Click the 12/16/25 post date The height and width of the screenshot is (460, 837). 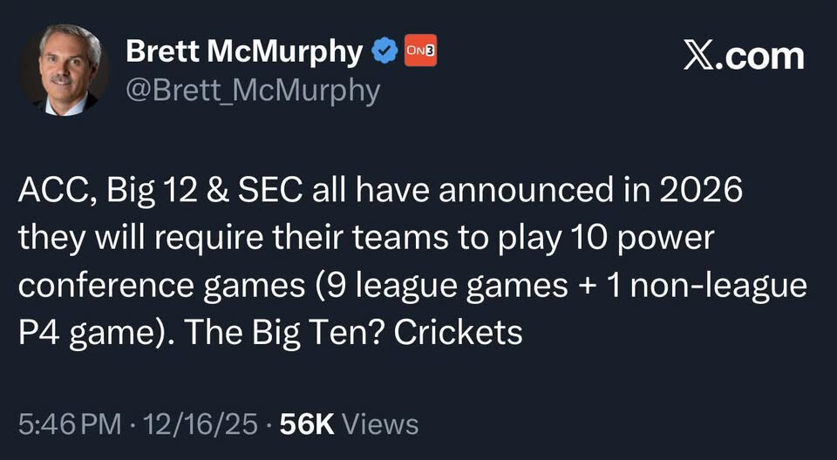point(202,424)
